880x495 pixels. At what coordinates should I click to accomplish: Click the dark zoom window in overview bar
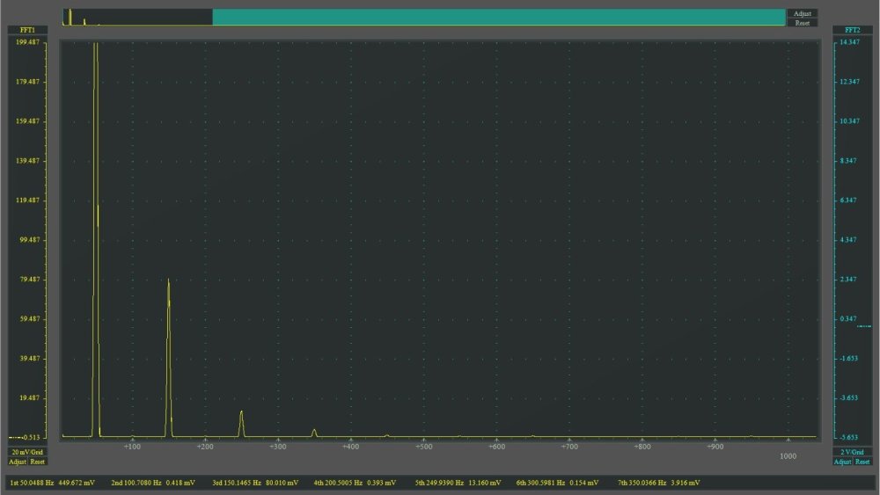point(137,18)
